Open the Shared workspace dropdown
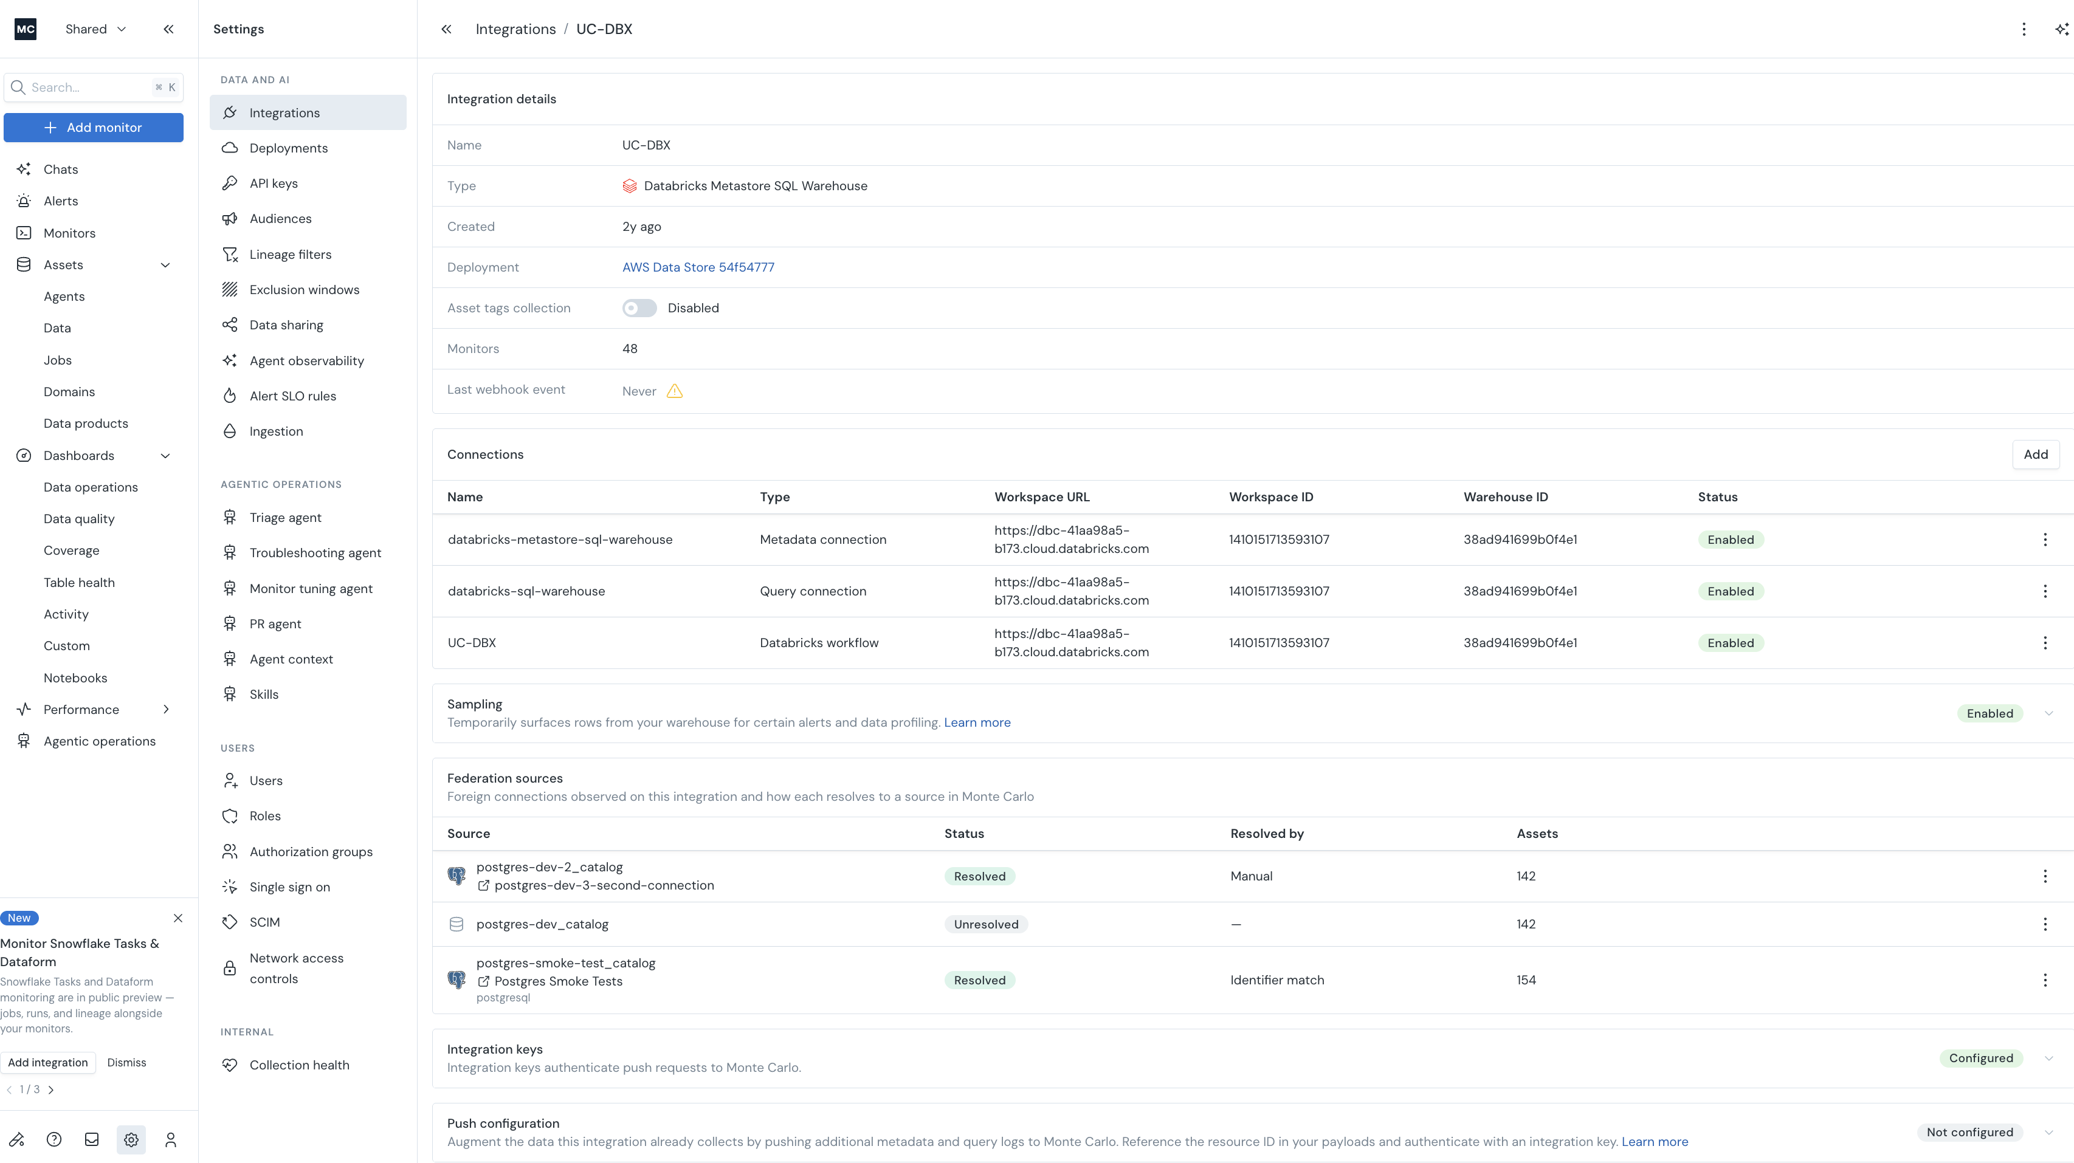Image resolution: width=2074 pixels, height=1163 pixels. [x=96, y=29]
